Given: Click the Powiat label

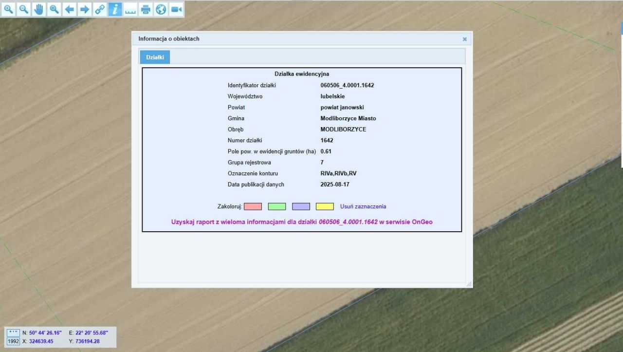Looking at the screenshot, I should [x=236, y=108].
